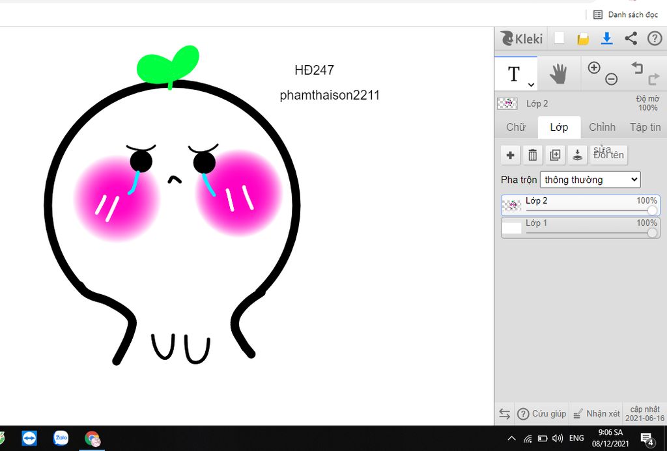Open an image with the folder icon
The height and width of the screenshot is (451, 667).
coord(583,39)
